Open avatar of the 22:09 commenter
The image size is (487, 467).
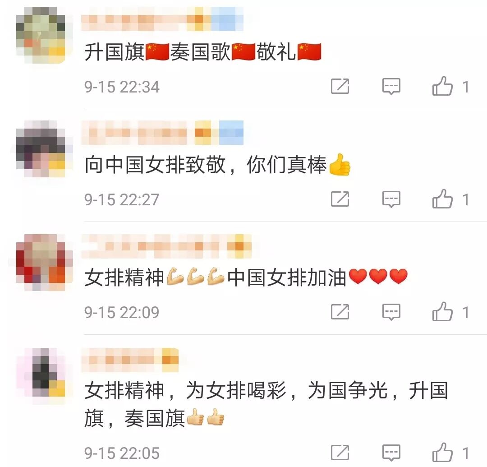pyautogui.click(x=41, y=262)
